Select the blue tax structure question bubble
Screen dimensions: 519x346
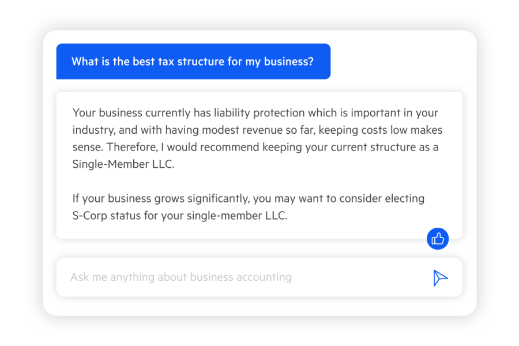tap(193, 61)
